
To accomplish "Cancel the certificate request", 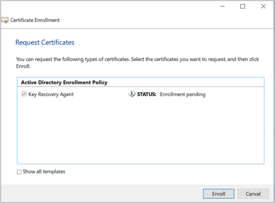I will [x=253, y=194].
